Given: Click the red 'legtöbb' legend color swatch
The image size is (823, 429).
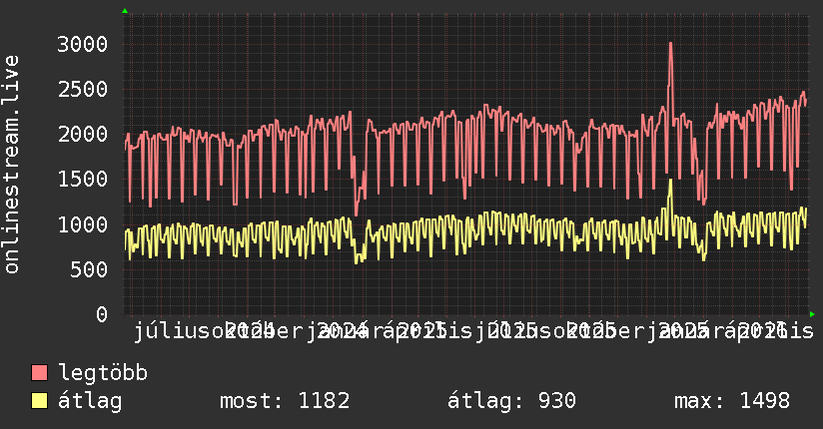Looking at the screenshot, I should (39, 373).
